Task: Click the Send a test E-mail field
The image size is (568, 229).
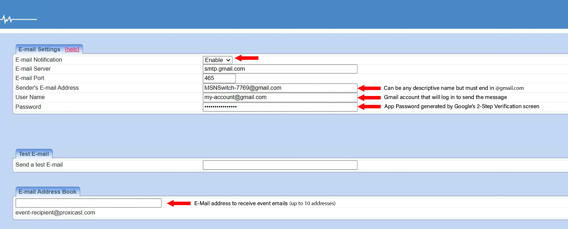Action: 280,165
